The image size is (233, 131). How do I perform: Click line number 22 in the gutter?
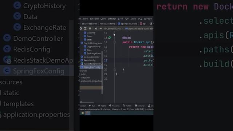pos(106,79)
